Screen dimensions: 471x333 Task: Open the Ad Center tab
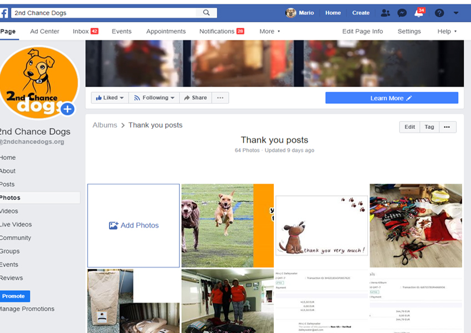(44, 31)
